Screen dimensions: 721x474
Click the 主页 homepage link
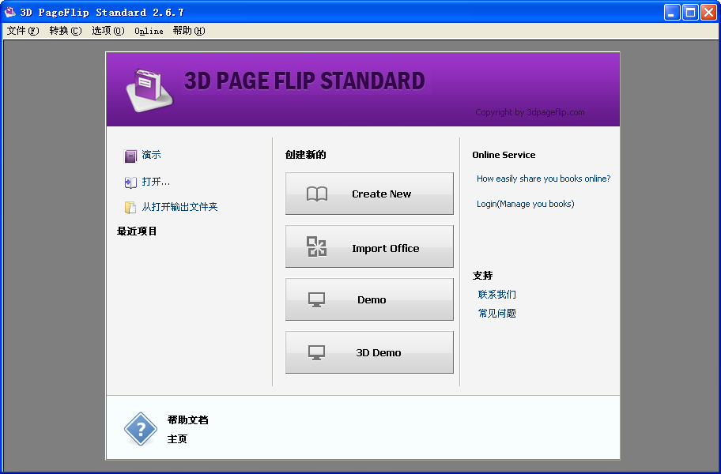[x=178, y=439]
